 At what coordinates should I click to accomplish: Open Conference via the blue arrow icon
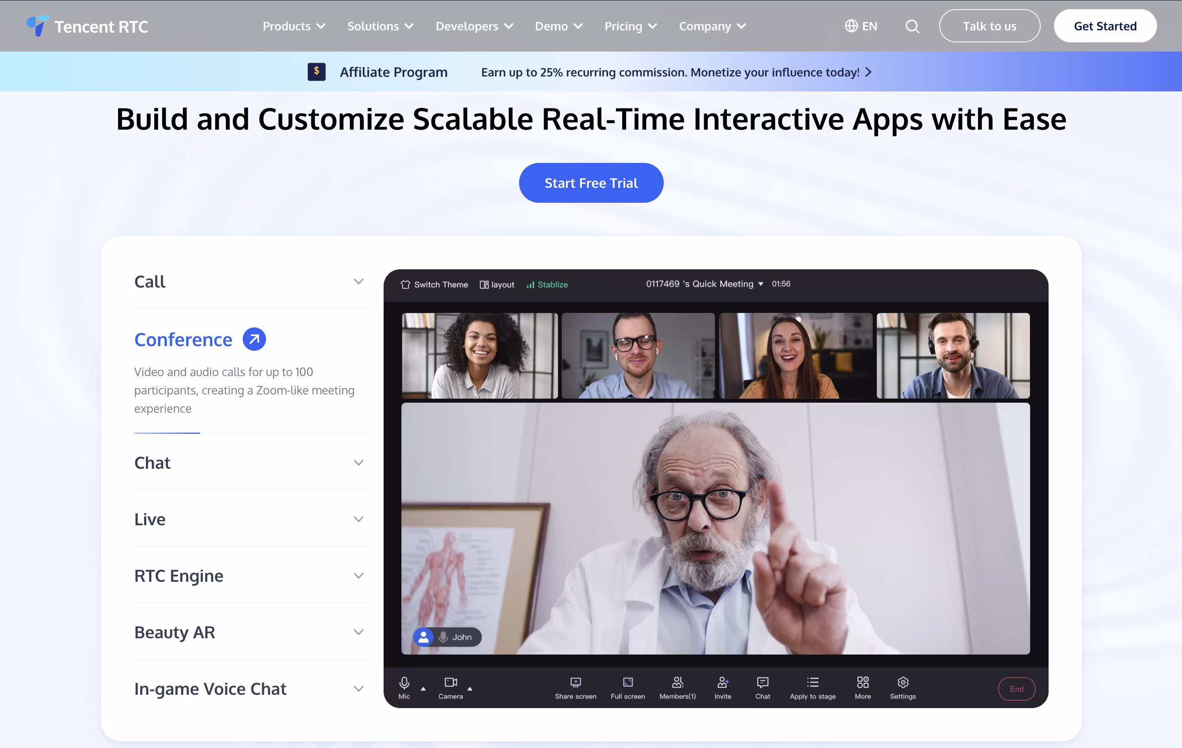tap(254, 339)
